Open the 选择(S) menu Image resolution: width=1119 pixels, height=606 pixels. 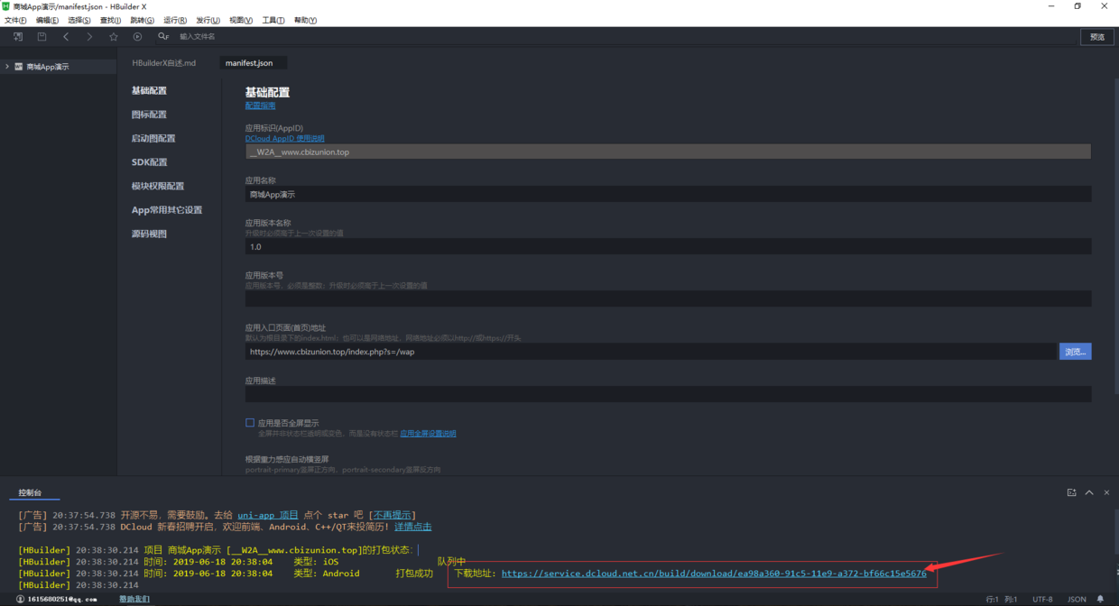tap(79, 20)
